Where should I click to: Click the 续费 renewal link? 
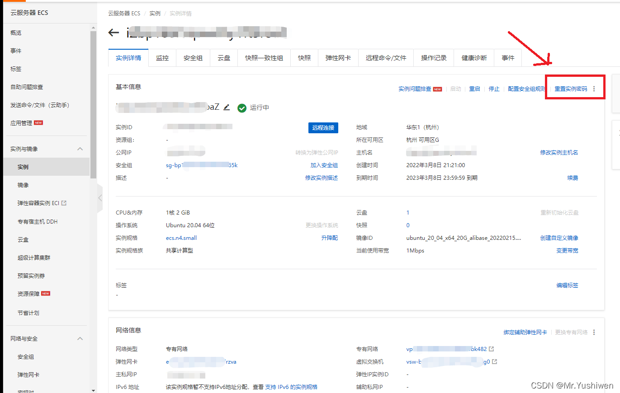573,178
